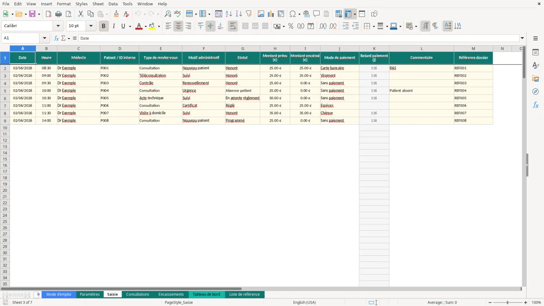Screen dimensions: 544x306
Task: Clone formatting with the paintbrush icon
Action: coord(116,14)
